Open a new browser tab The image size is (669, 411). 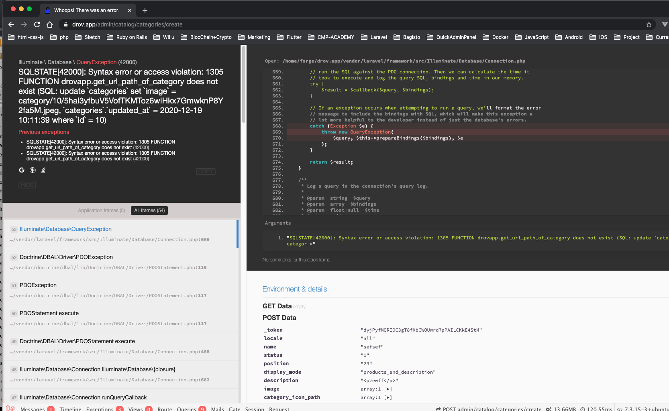[145, 10]
